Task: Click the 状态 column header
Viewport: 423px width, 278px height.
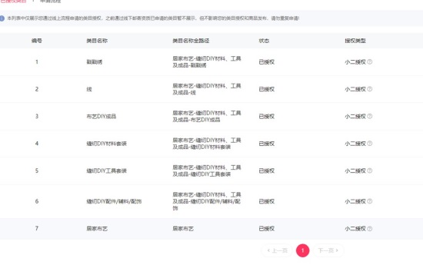Action: pyautogui.click(x=264, y=41)
